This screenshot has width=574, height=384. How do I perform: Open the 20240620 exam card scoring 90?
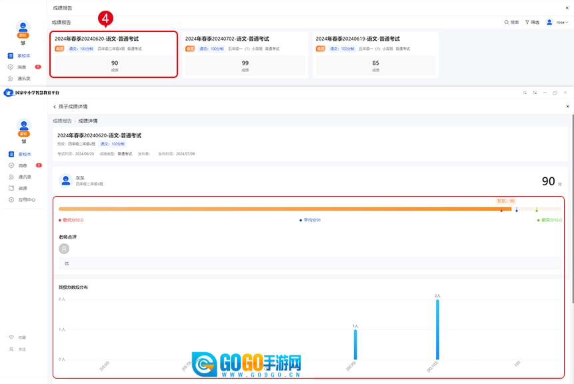point(113,55)
